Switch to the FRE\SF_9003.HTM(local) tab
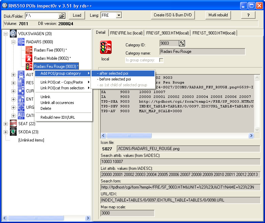 [167, 33]
